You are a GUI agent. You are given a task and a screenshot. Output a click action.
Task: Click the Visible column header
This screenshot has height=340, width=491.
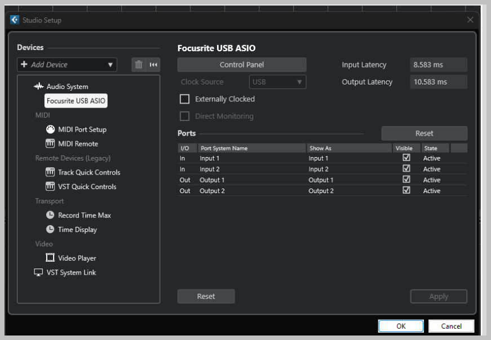(406, 148)
